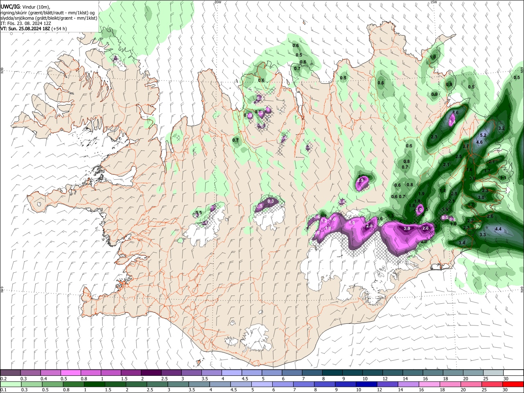Click the deep navy blue 10–12 rain swatch
The width and height of the screenshot is (524, 393).
coord(366,384)
